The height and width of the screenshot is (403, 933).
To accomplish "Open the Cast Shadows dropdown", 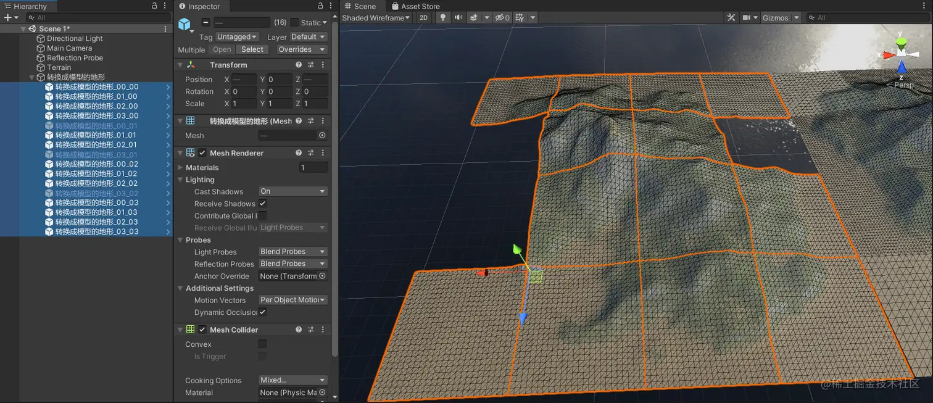I will click(x=292, y=191).
